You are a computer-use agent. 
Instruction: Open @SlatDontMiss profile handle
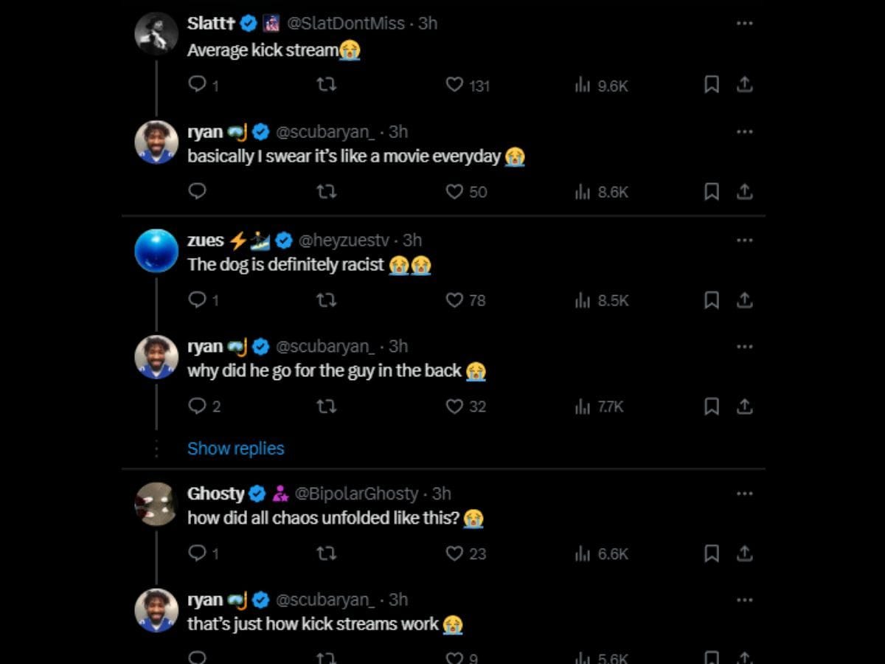coord(345,24)
